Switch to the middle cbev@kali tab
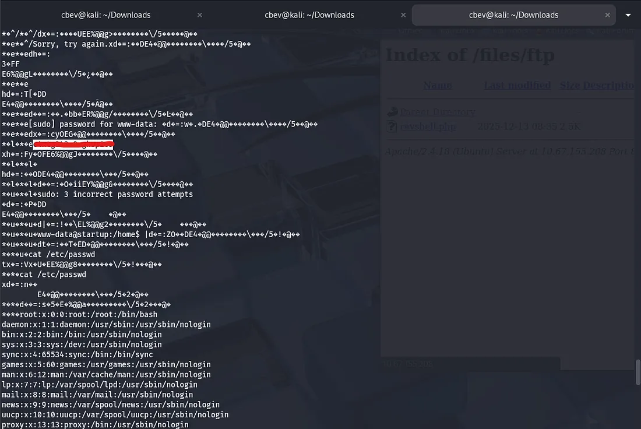The width and height of the screenshot is (641, 429). (309, 15)
